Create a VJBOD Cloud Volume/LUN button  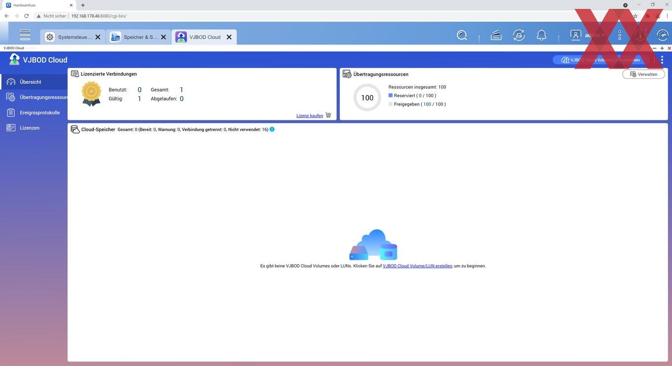[600, 60]
